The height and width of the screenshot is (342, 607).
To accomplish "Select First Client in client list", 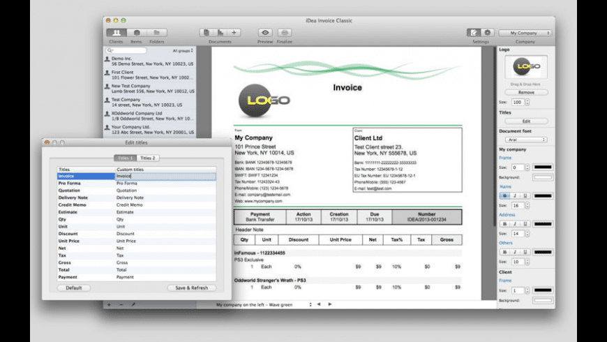I will point(150,75).
